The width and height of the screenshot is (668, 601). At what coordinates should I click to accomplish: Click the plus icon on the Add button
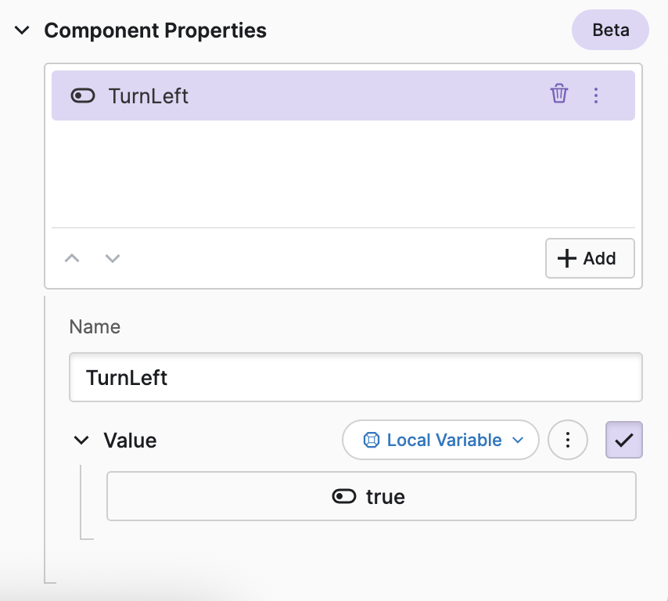point(567,258)
